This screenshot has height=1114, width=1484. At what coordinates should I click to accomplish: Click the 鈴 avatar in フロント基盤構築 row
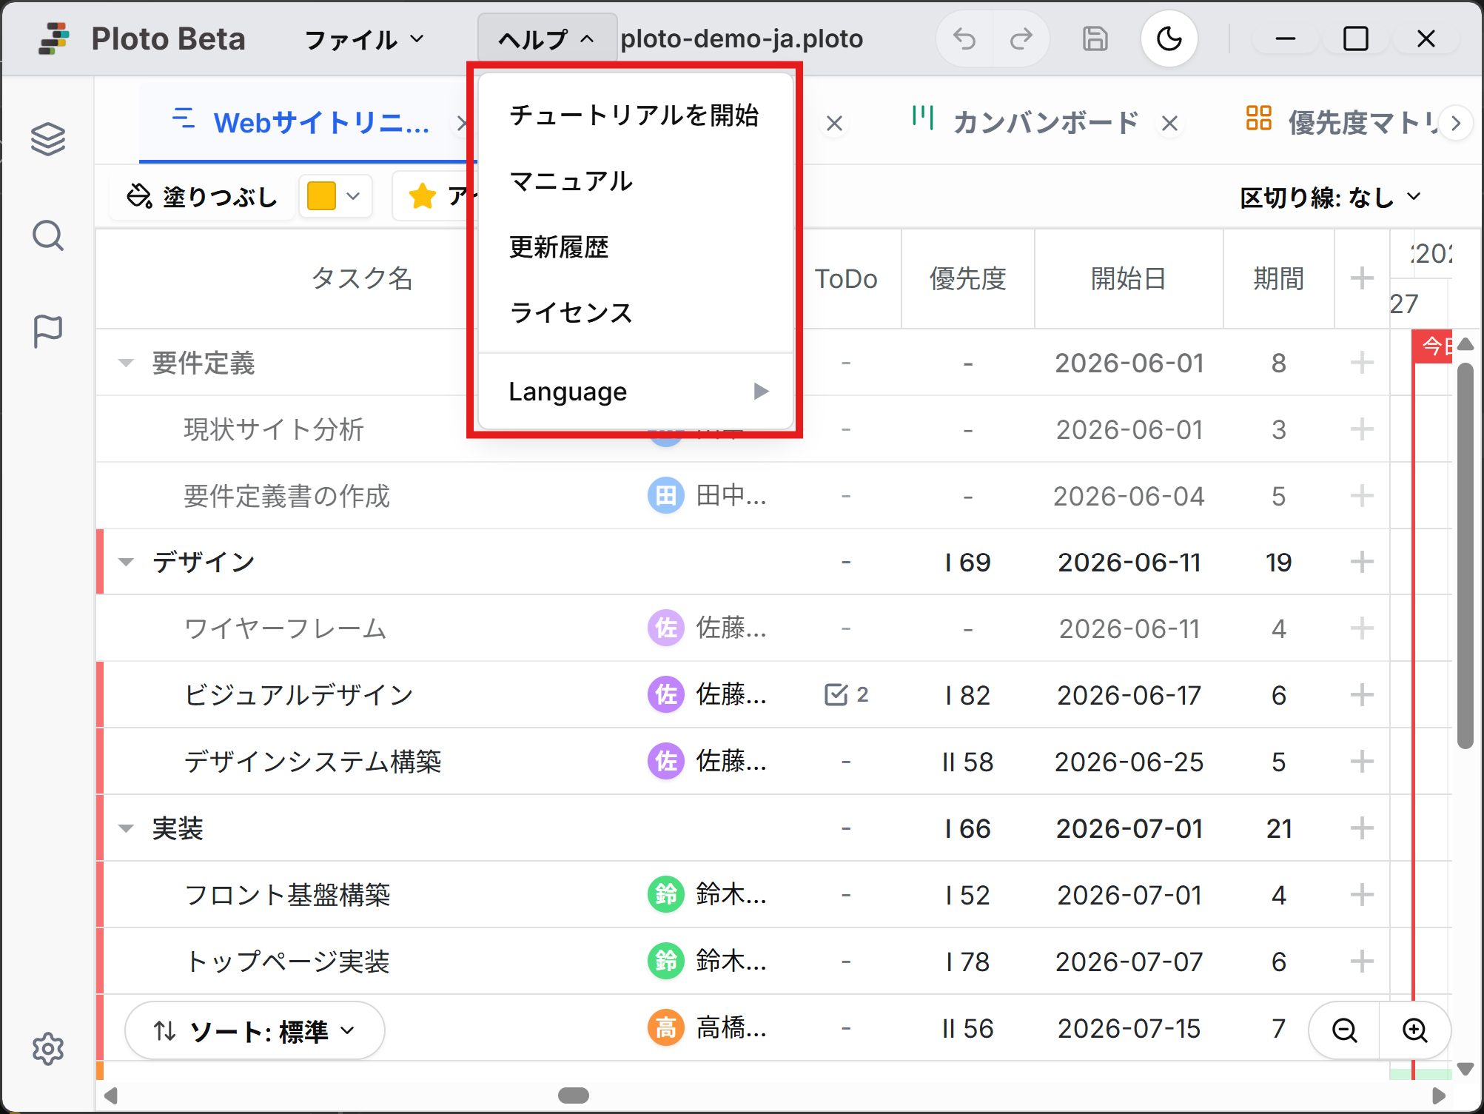(x=665, y=894)
